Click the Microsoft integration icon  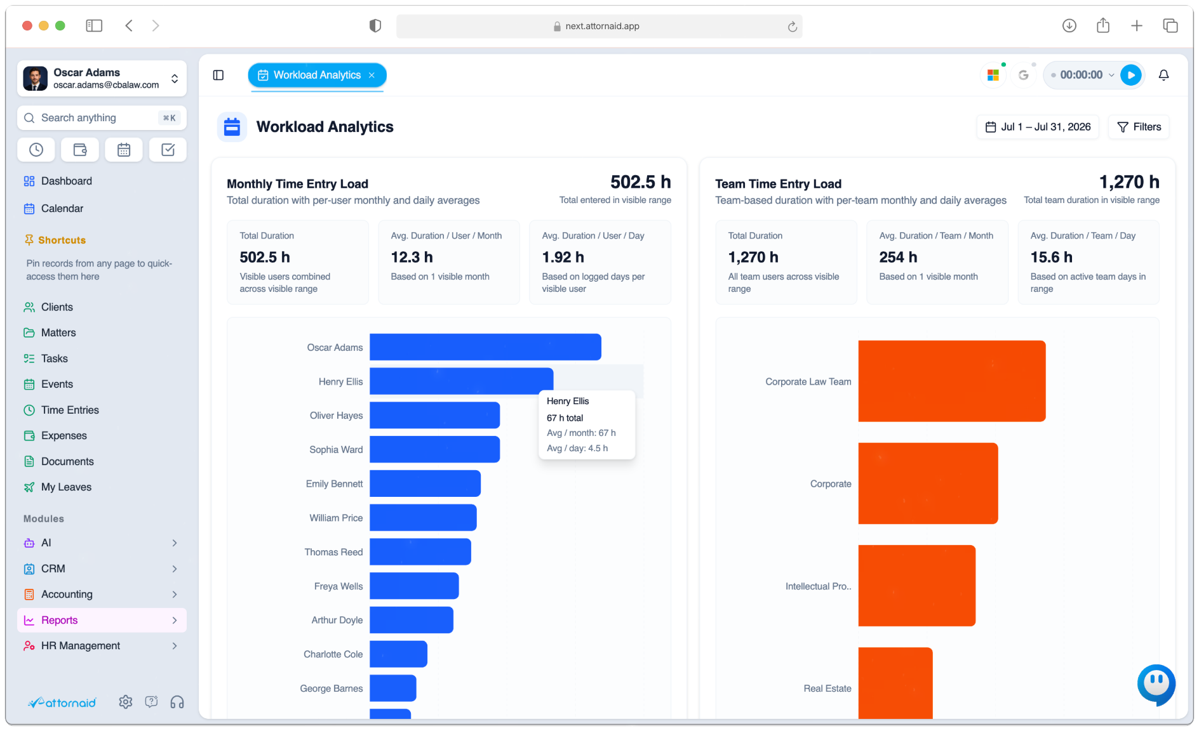[993, 75]
